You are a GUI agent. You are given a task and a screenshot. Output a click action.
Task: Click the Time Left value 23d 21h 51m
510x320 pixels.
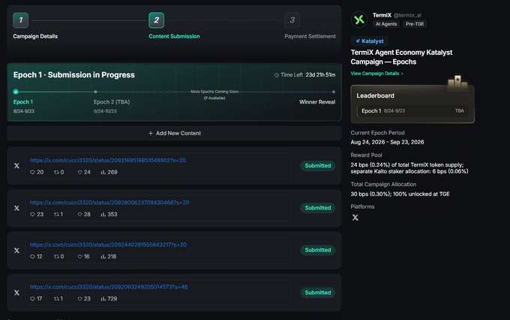320,75
